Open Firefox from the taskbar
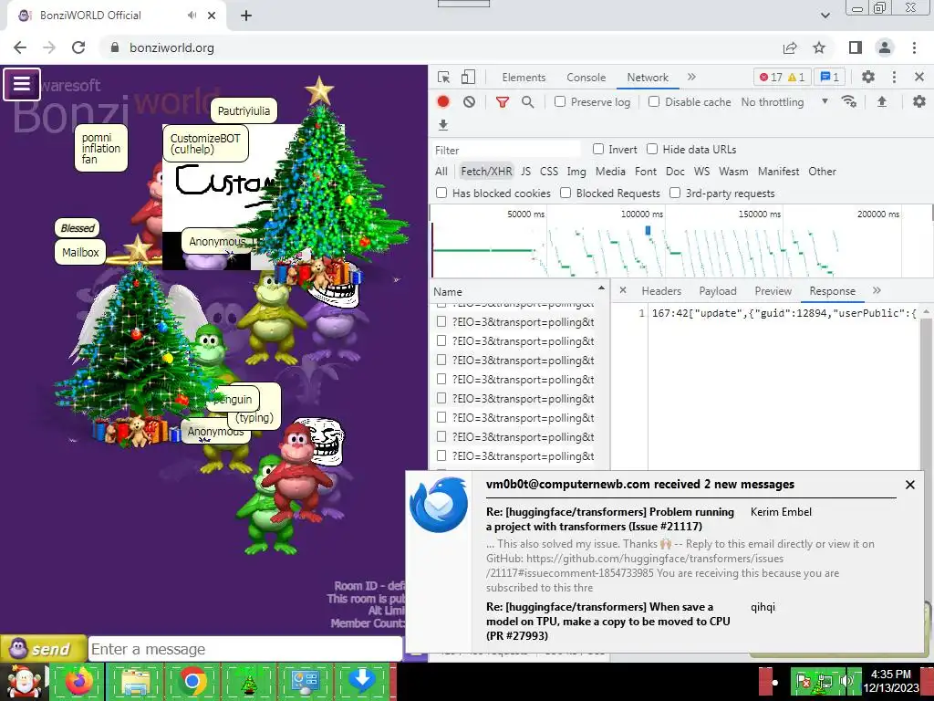Image resolution: width=934 pixels, height=701 pixels. [x=78, y=681]
